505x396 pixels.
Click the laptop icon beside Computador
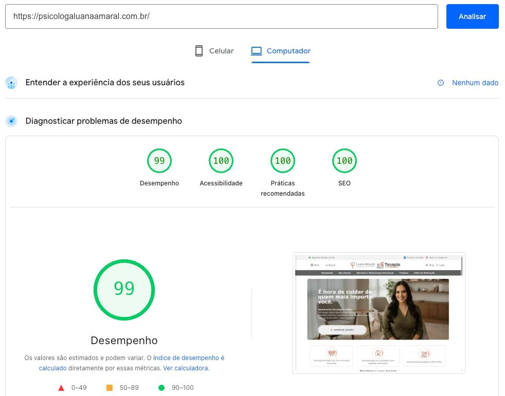(256, 51)
